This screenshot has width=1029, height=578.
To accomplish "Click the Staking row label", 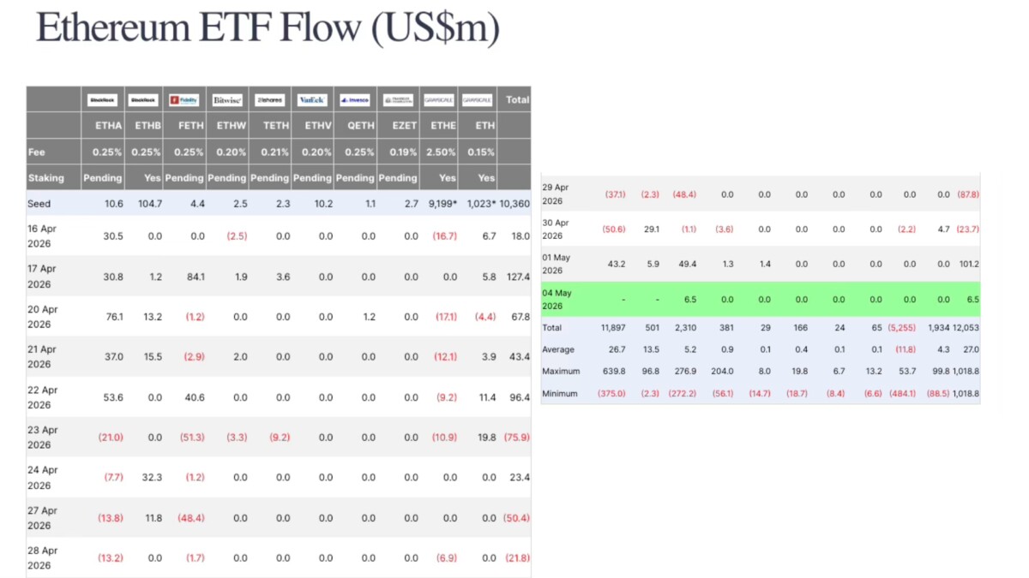I will click(45, 178).
